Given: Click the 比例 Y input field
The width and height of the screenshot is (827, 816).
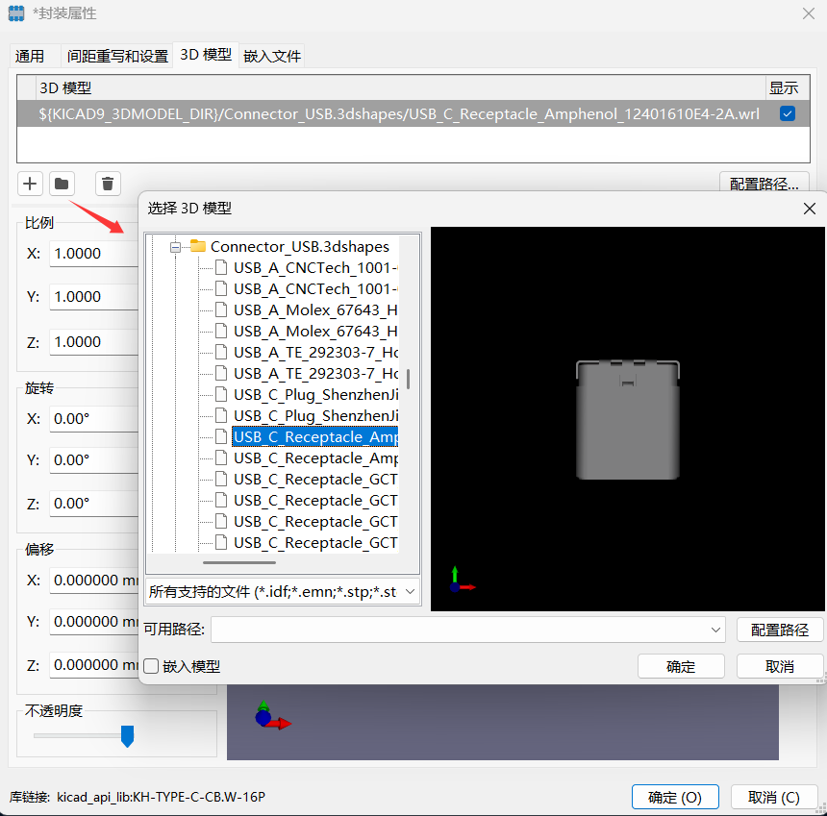Looking at the screenshot, I should point(94,297).
